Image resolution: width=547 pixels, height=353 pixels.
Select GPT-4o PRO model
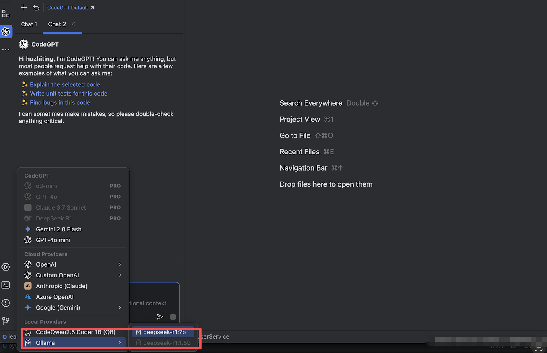73,197
